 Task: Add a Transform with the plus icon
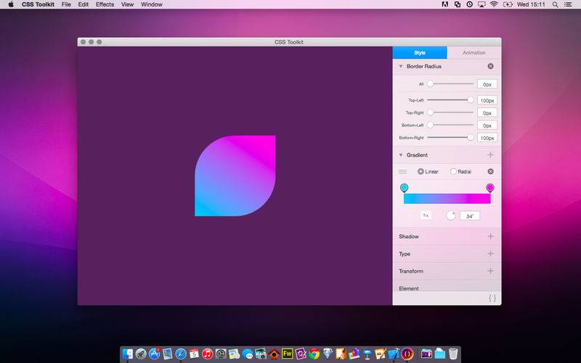coord(490,271)
